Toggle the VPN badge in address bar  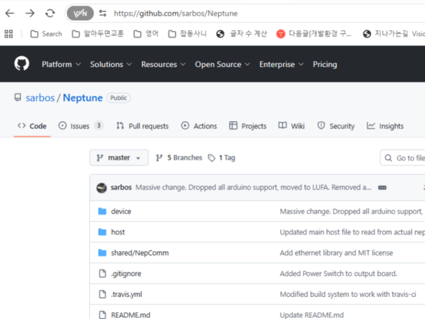80,13
